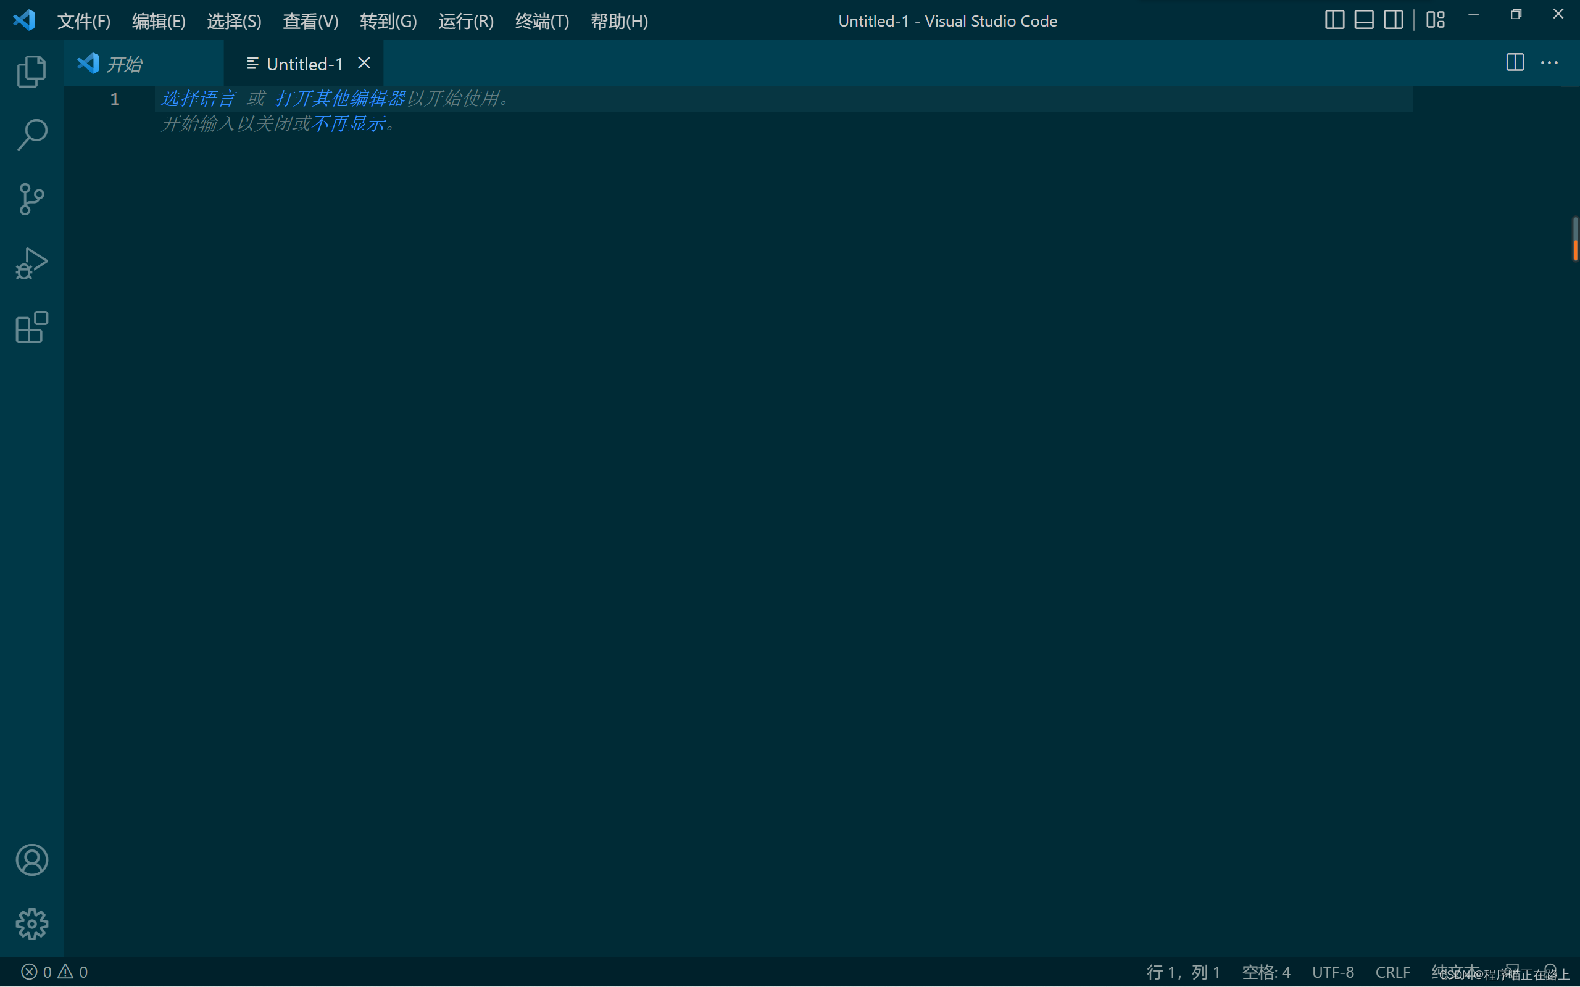Open the 文件(F) menu
This screenshot has width=1580, height=987.
coord(83,21)
